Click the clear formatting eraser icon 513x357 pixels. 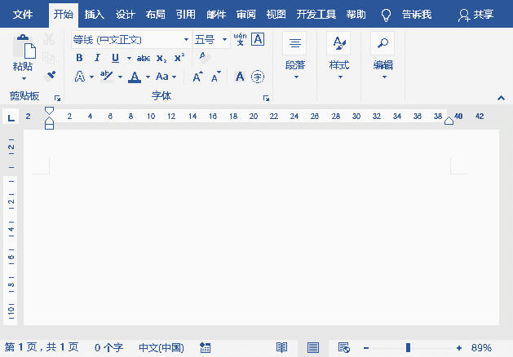click(x=204, y=58)
